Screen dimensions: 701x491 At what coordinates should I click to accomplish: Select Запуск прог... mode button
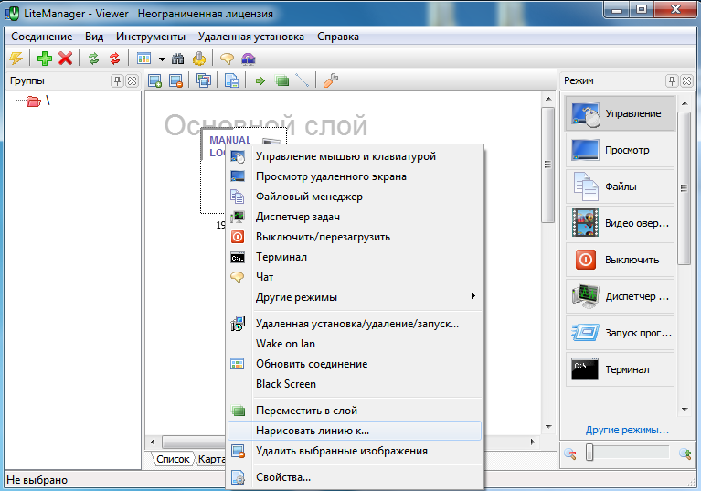coord(620,333)
